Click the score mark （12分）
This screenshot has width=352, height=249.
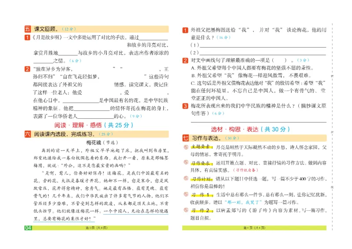point(69,29)
